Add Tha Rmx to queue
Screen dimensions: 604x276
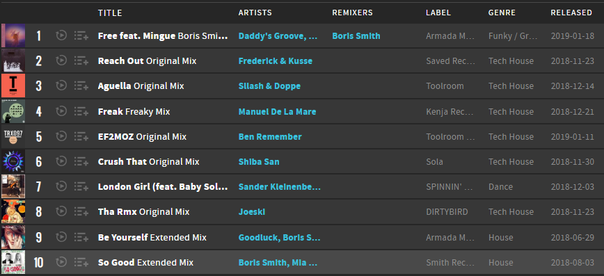pyautogui.click(x=81, y=212)
